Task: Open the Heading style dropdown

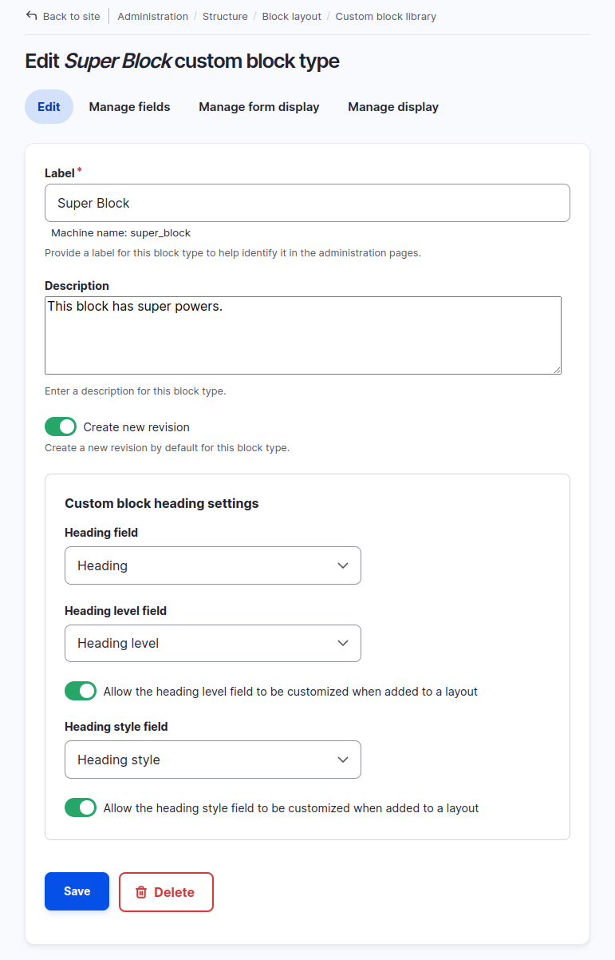Action: pyautogui.click(x=212, y=760)
